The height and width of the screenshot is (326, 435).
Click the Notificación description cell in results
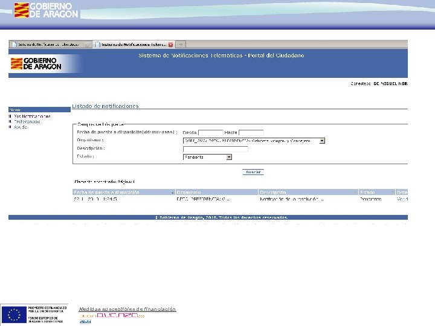pos(292,199)
